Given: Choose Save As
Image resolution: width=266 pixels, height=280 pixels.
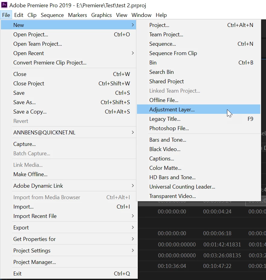Looking at the screenshot, I should tap(68, 102).
